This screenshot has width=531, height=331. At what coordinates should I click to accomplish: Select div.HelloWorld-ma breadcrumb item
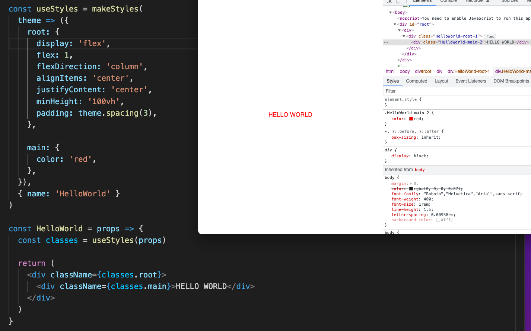click(512, 71)
